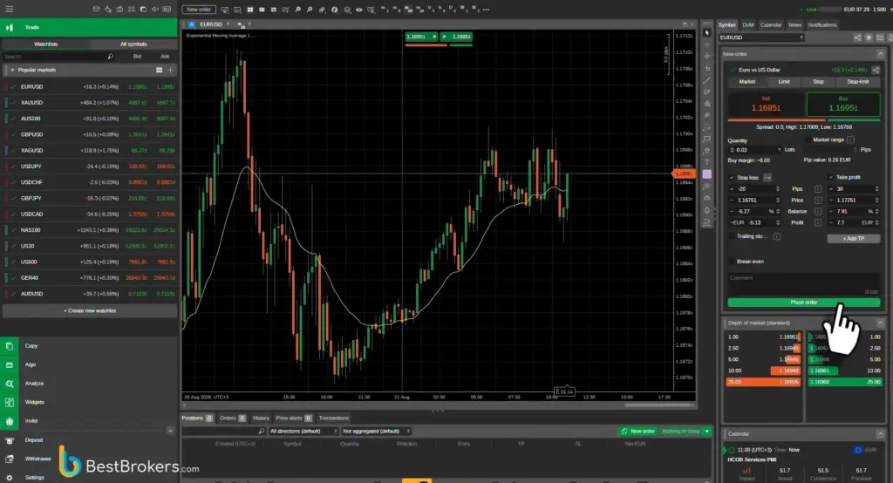Open the hamburger main menu

click(9, 9)
